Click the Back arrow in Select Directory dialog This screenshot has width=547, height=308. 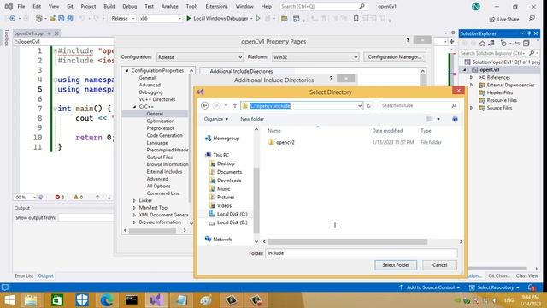(205, 105)
